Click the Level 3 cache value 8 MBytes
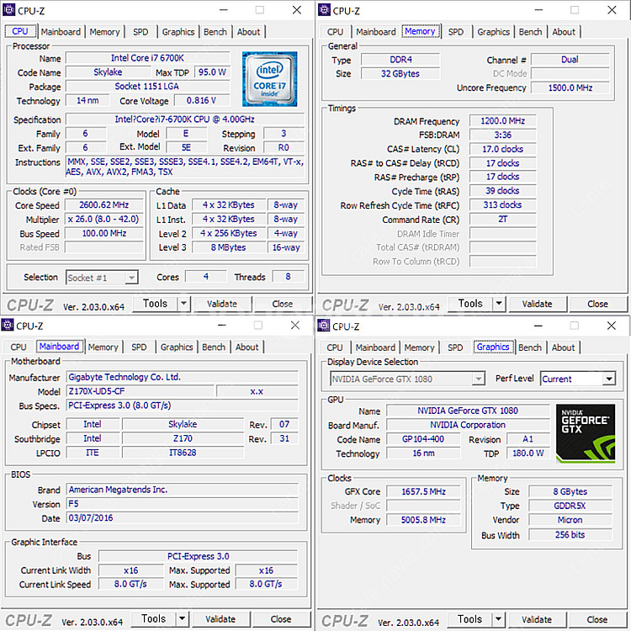631x631 pixels. point(228,247)
